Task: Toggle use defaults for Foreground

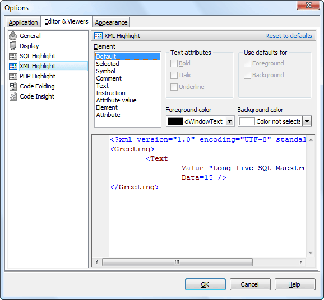Action: pyautogui.click(x=247, y=63)
